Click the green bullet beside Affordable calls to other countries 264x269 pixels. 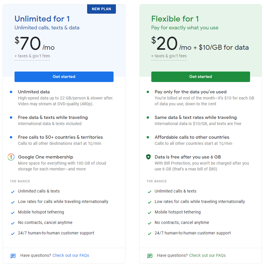click(x=148, y=137)
